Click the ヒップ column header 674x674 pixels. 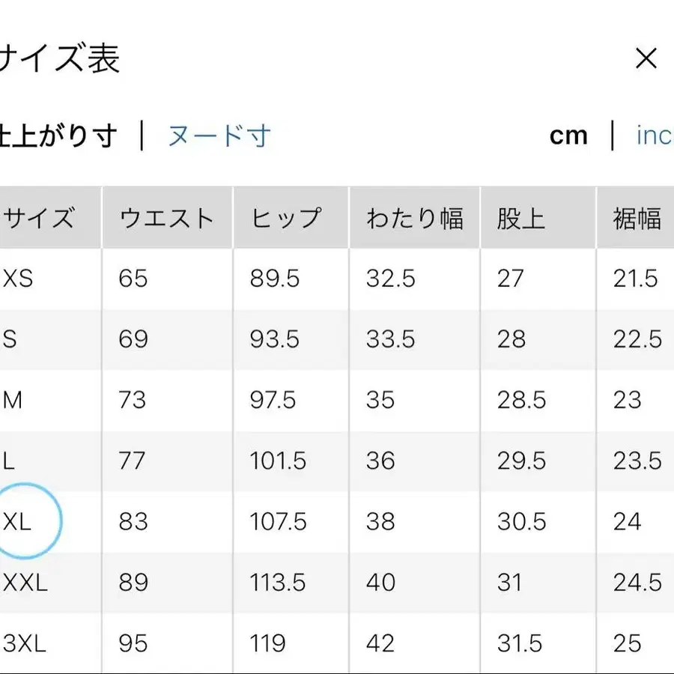(x=290, y=217)
